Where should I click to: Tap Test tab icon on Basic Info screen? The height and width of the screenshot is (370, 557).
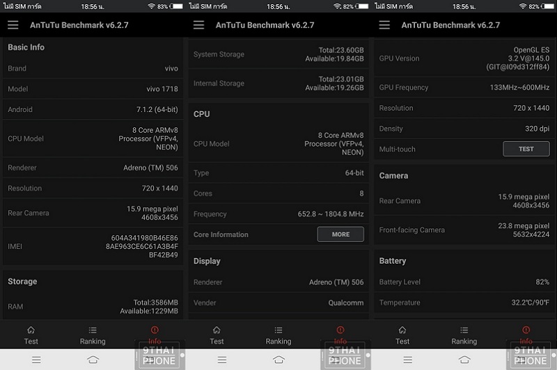(x=31, y=330)
